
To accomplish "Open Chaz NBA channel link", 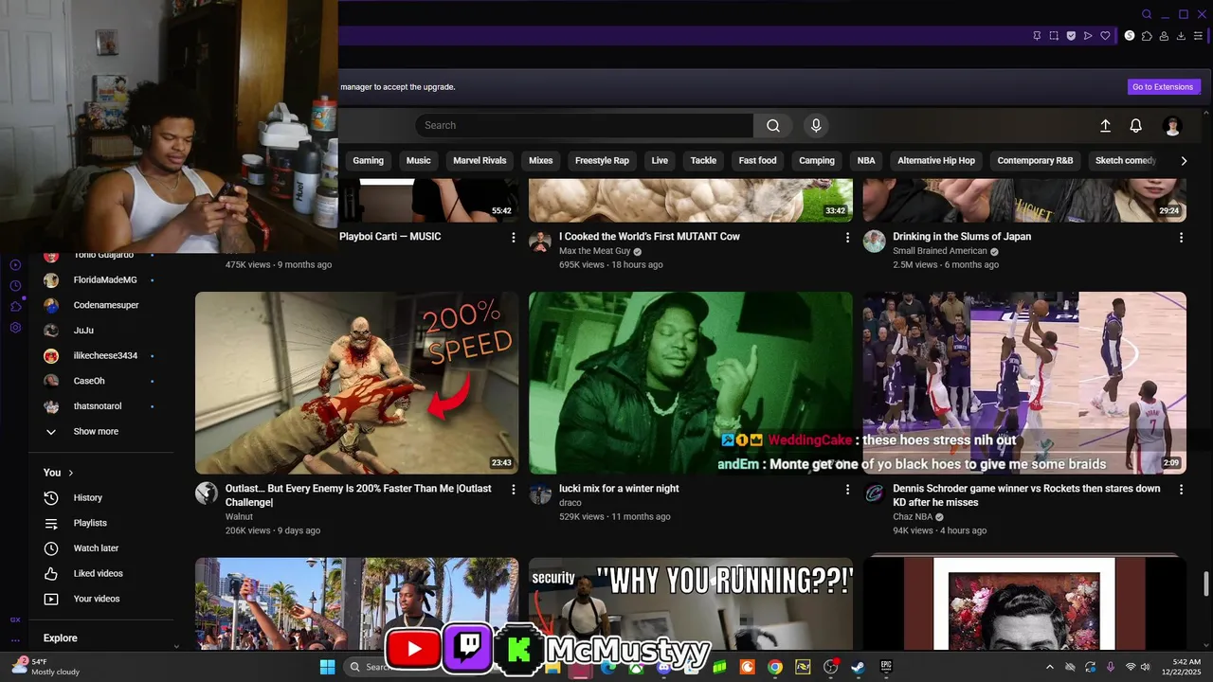I will [x=914, y=517].
